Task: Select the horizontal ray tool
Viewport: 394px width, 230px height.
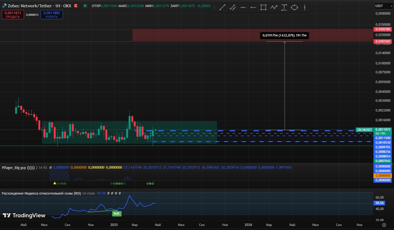Action: [253, 8]
